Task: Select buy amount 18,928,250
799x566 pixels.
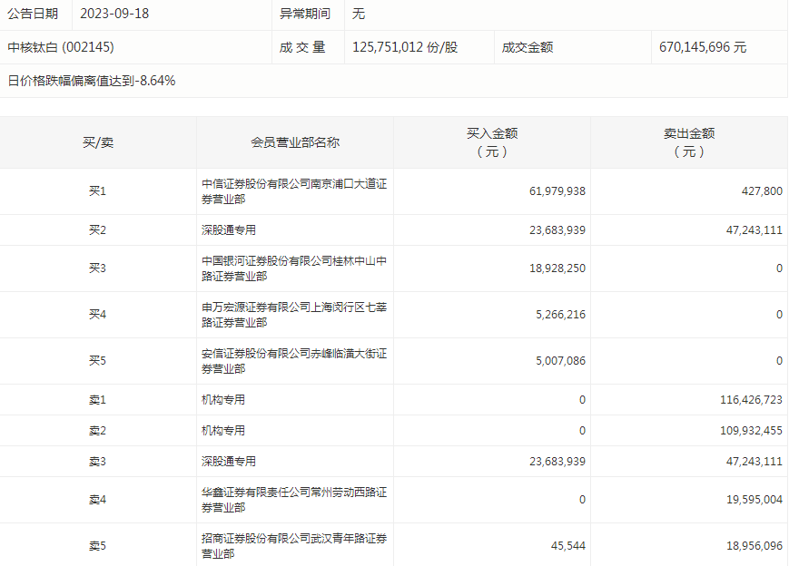Action: click(557, 268)
